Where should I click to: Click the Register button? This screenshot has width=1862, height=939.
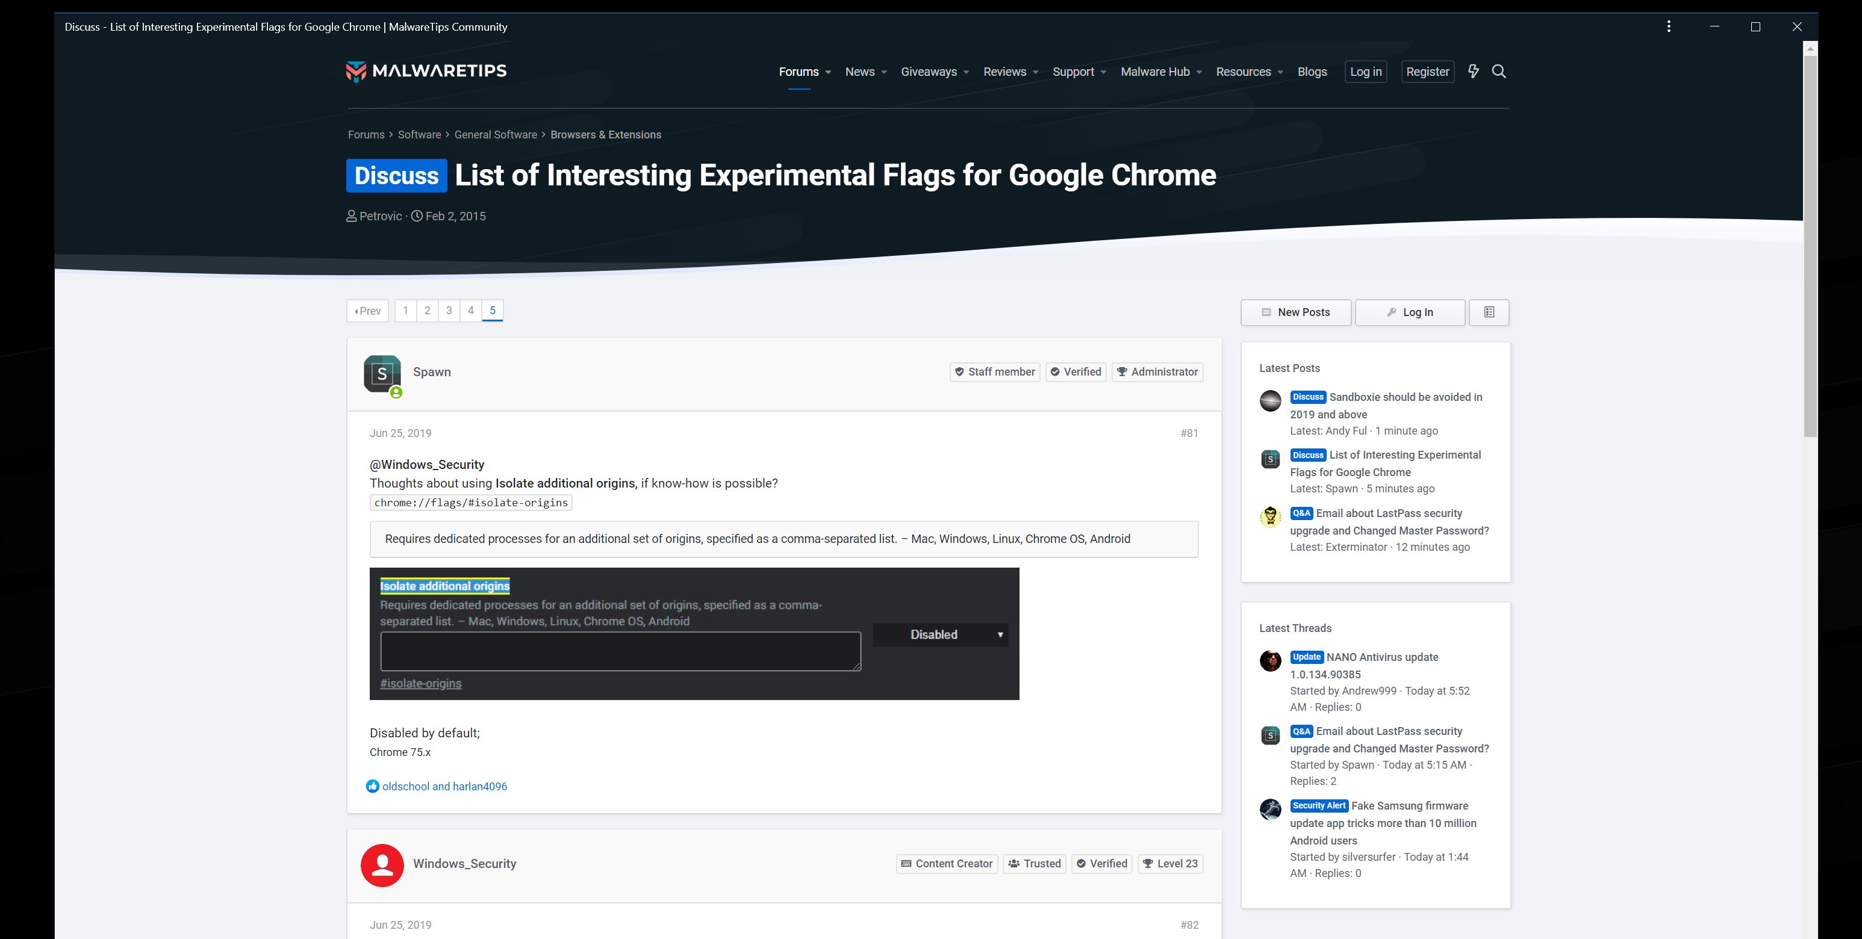point(1427,72)
